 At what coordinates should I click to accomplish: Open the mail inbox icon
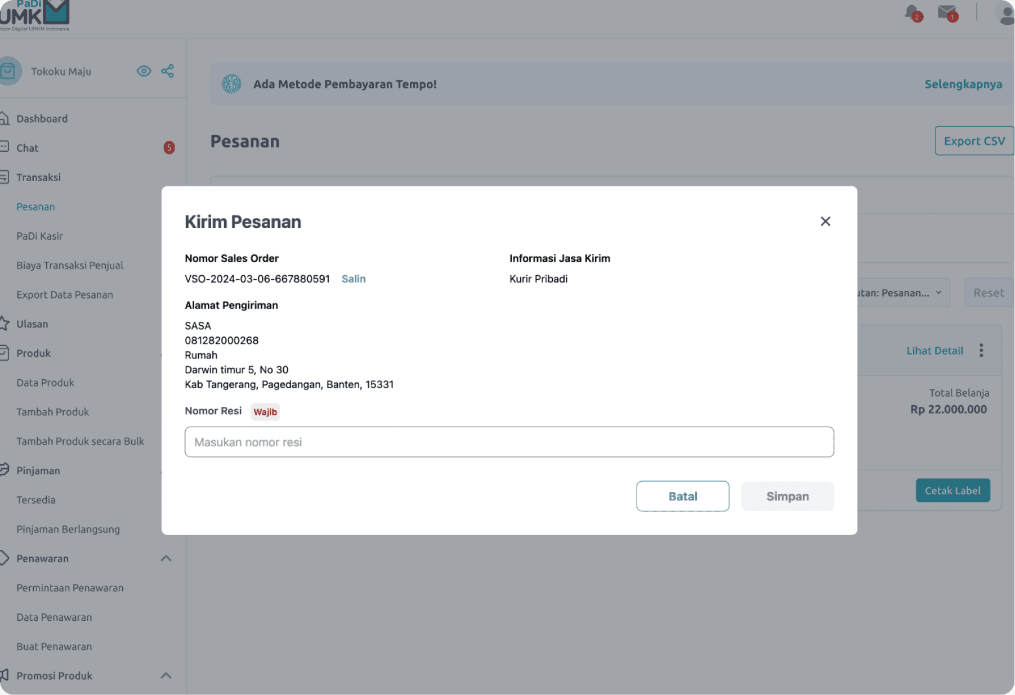[x=947, y=12]
